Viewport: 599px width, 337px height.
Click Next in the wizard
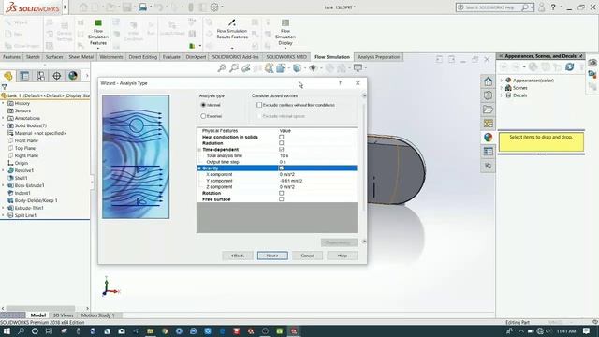272,256
